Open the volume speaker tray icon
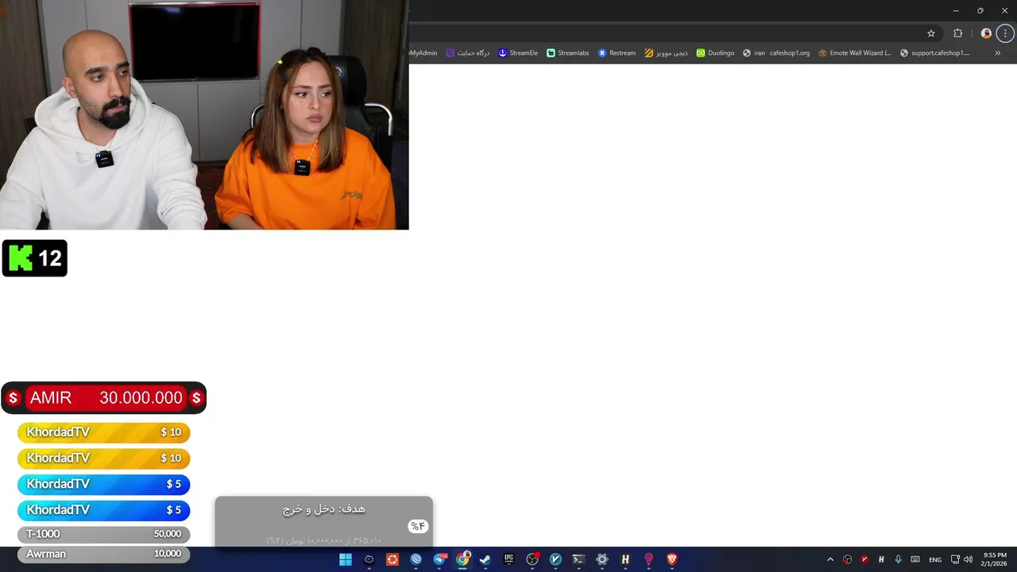This screenshot has width=1017, height=572. click(x=968, y=559)
